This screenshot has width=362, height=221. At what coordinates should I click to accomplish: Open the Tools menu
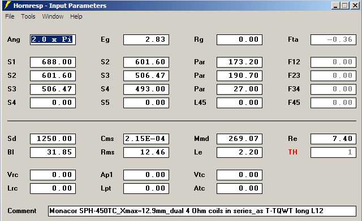28,16
